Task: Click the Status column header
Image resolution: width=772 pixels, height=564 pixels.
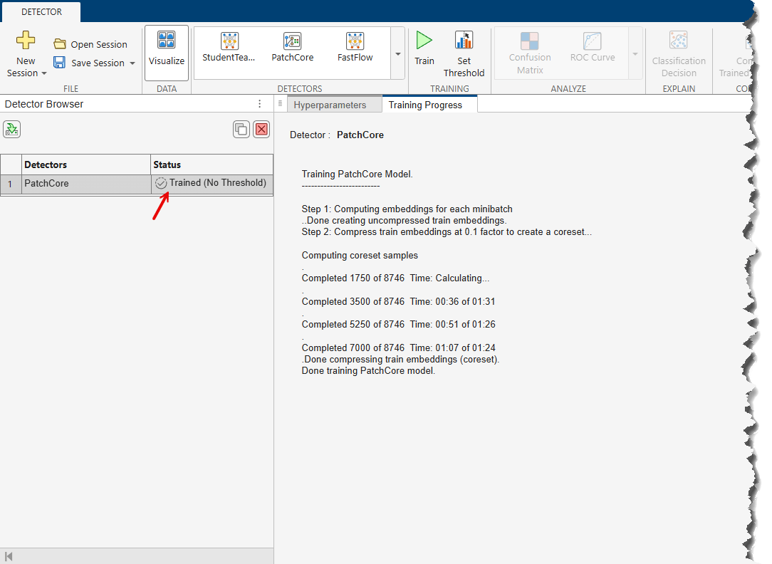Action: (212, 165)
